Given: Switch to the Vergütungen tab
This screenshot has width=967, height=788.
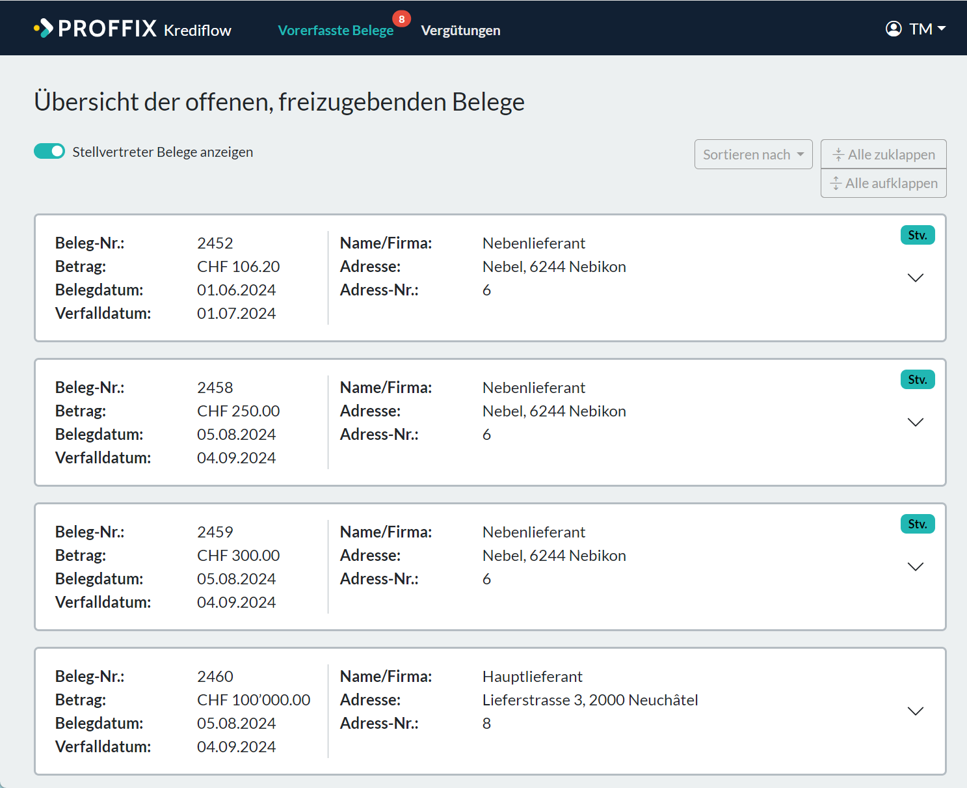Looking at the screenshot, I should click(460, 30).
